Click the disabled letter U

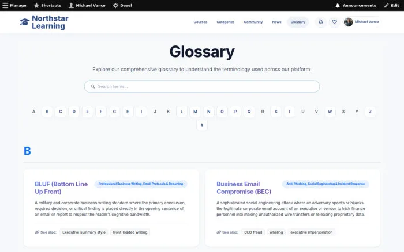[303, 112]
